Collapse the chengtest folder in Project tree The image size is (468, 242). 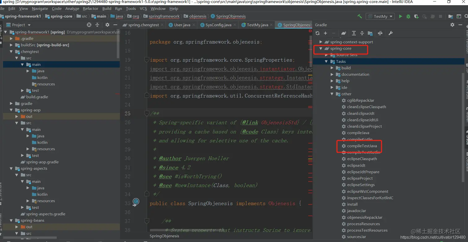[11, 52]
